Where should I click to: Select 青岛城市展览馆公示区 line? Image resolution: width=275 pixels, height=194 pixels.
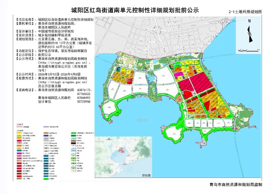[x=62, y=67]
